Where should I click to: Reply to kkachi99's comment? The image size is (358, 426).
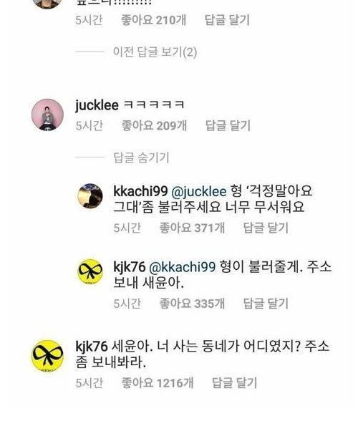tap(266, 228)
